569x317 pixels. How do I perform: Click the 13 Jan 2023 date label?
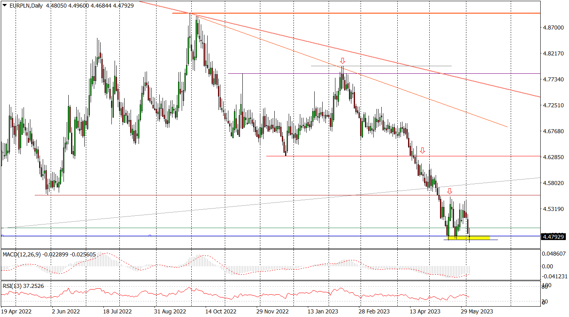tap(323, 311)
